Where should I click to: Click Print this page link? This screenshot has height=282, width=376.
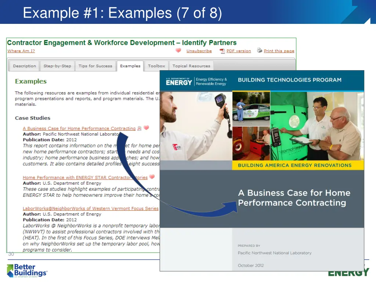pos(279,51)
